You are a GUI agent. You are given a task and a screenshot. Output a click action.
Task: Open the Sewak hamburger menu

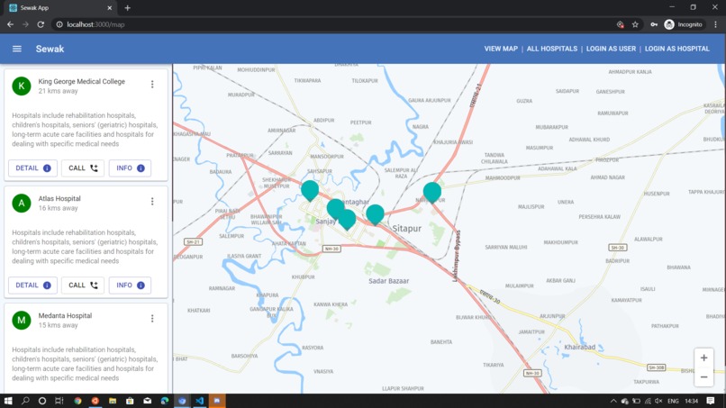[17, 49]
